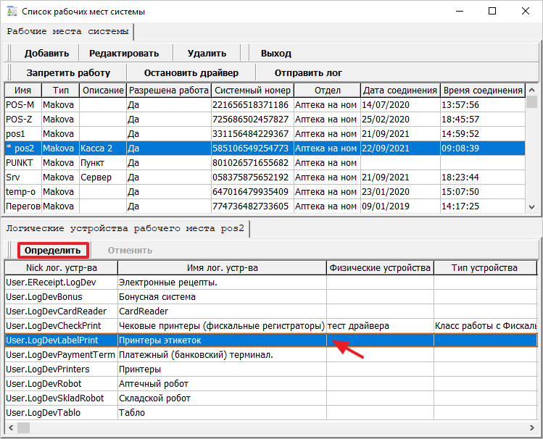
Task: Click the application icon in title bar
Action: tap(10, 12)
